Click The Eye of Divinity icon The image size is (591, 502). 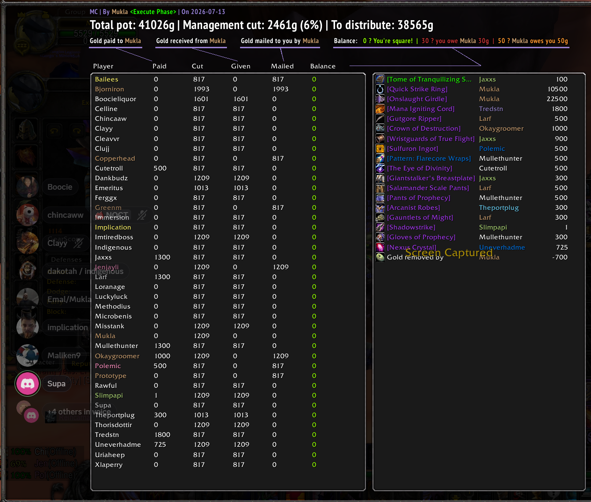pos(380,168)
